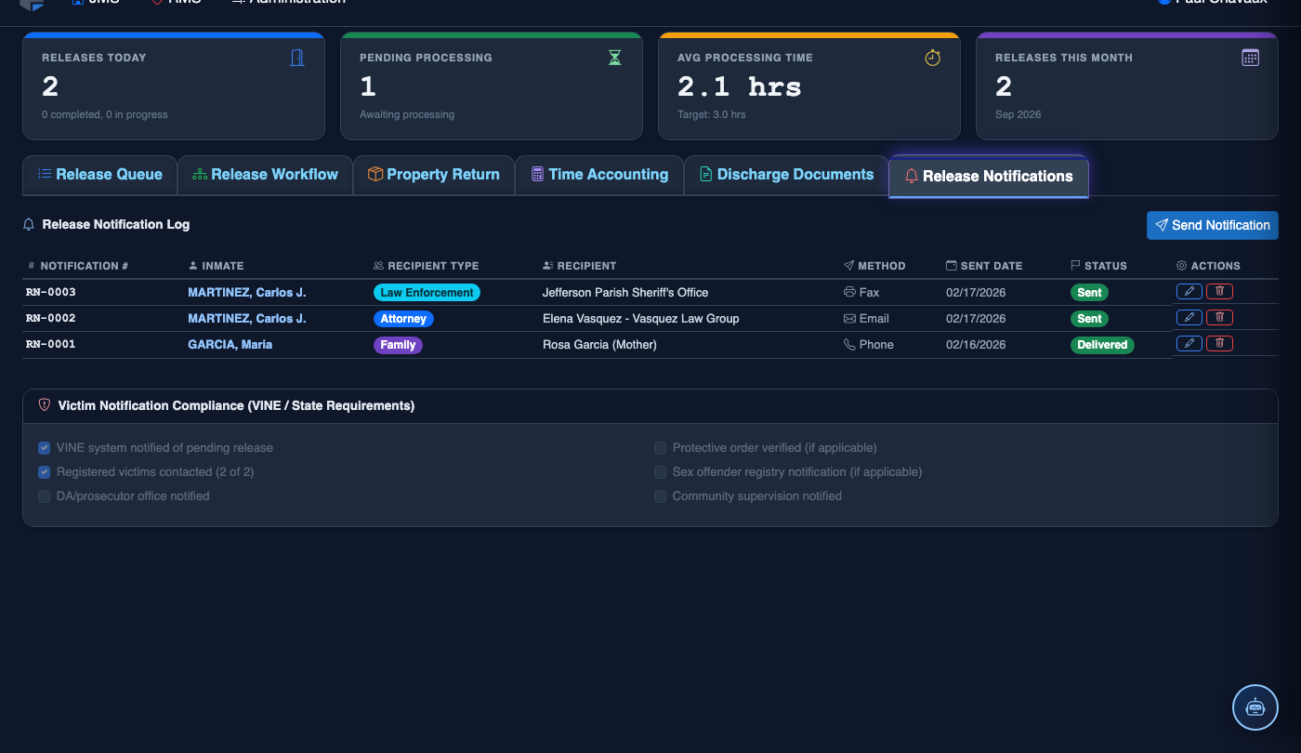Delete notification RN-0001 using the trash icon
Viewport: 1301px width, 753px height.
(1220, 343)
